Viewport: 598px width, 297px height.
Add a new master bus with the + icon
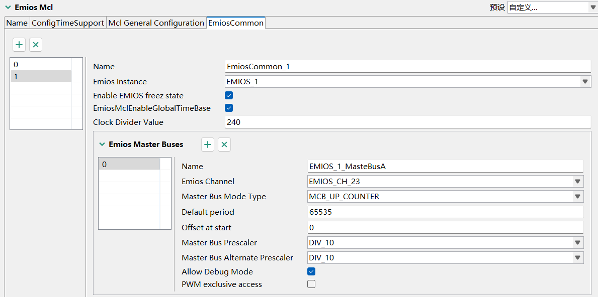click(x=208, y=144)
